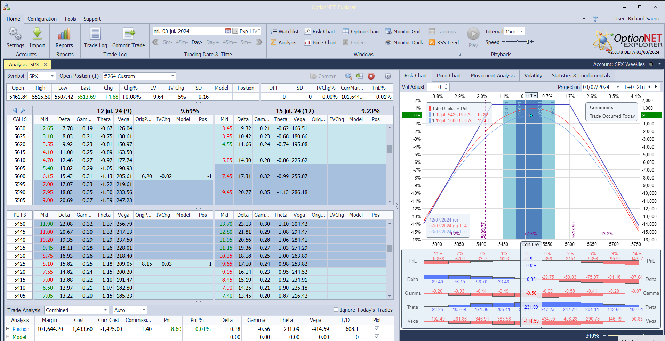Open the Interval 15m dropdown
The width and height of the screenshot is (665, 341).
click(x=521, y=32)
